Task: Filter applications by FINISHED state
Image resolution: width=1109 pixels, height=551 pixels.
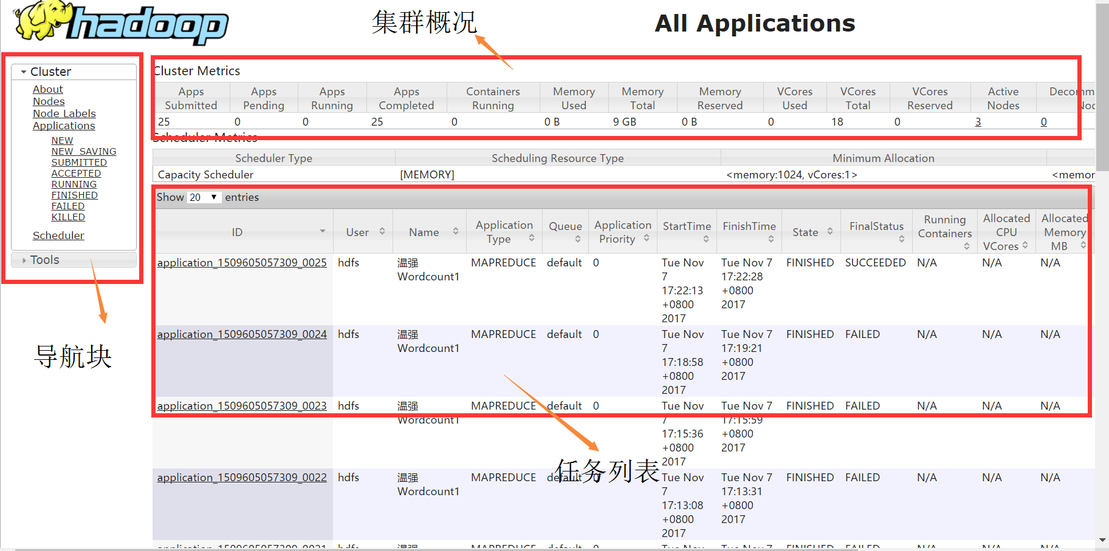Action: (x=75, y=195)
